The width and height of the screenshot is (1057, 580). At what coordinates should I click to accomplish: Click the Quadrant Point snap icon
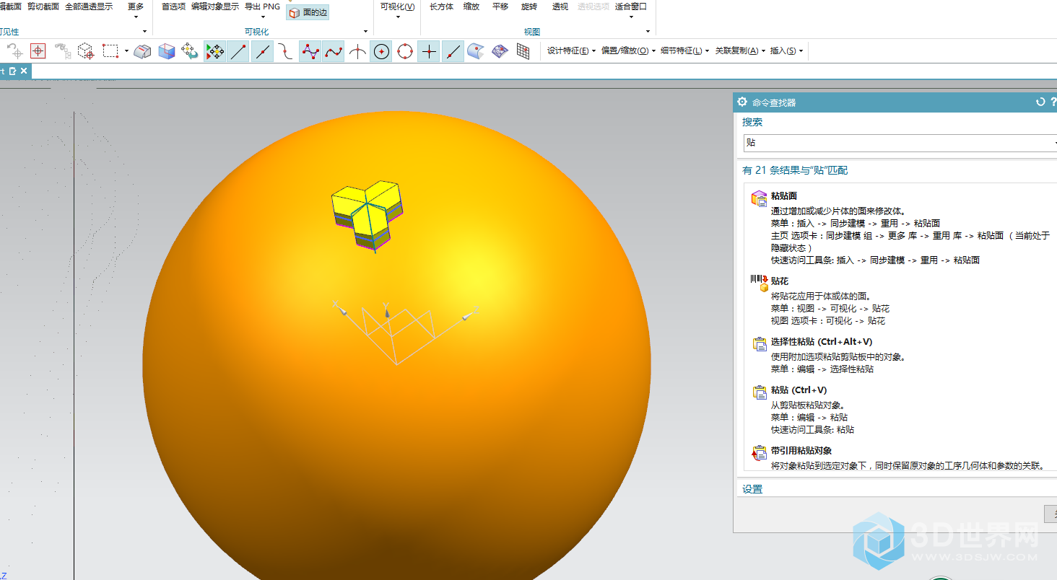405,51
